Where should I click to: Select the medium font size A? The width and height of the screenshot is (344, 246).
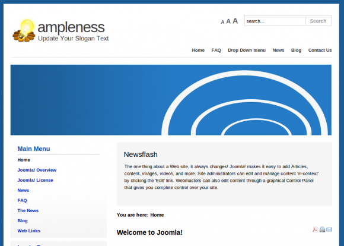(228, 21)
